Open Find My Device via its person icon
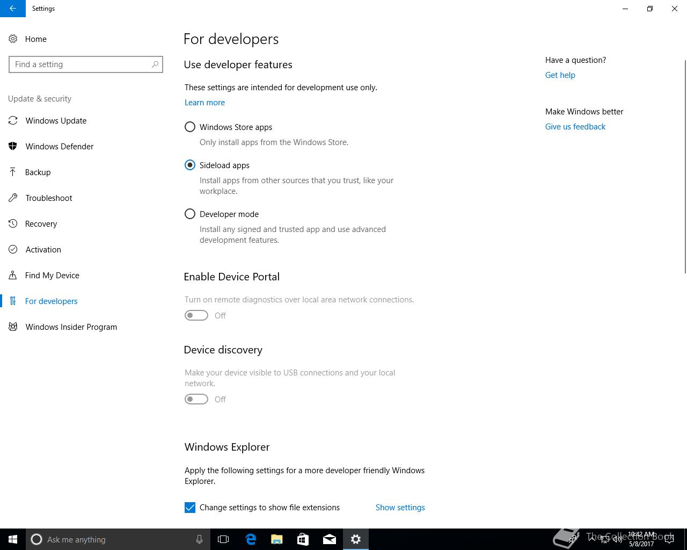Image resolution: width=687 pixels, height=550 pixels. tap(13, 275)
